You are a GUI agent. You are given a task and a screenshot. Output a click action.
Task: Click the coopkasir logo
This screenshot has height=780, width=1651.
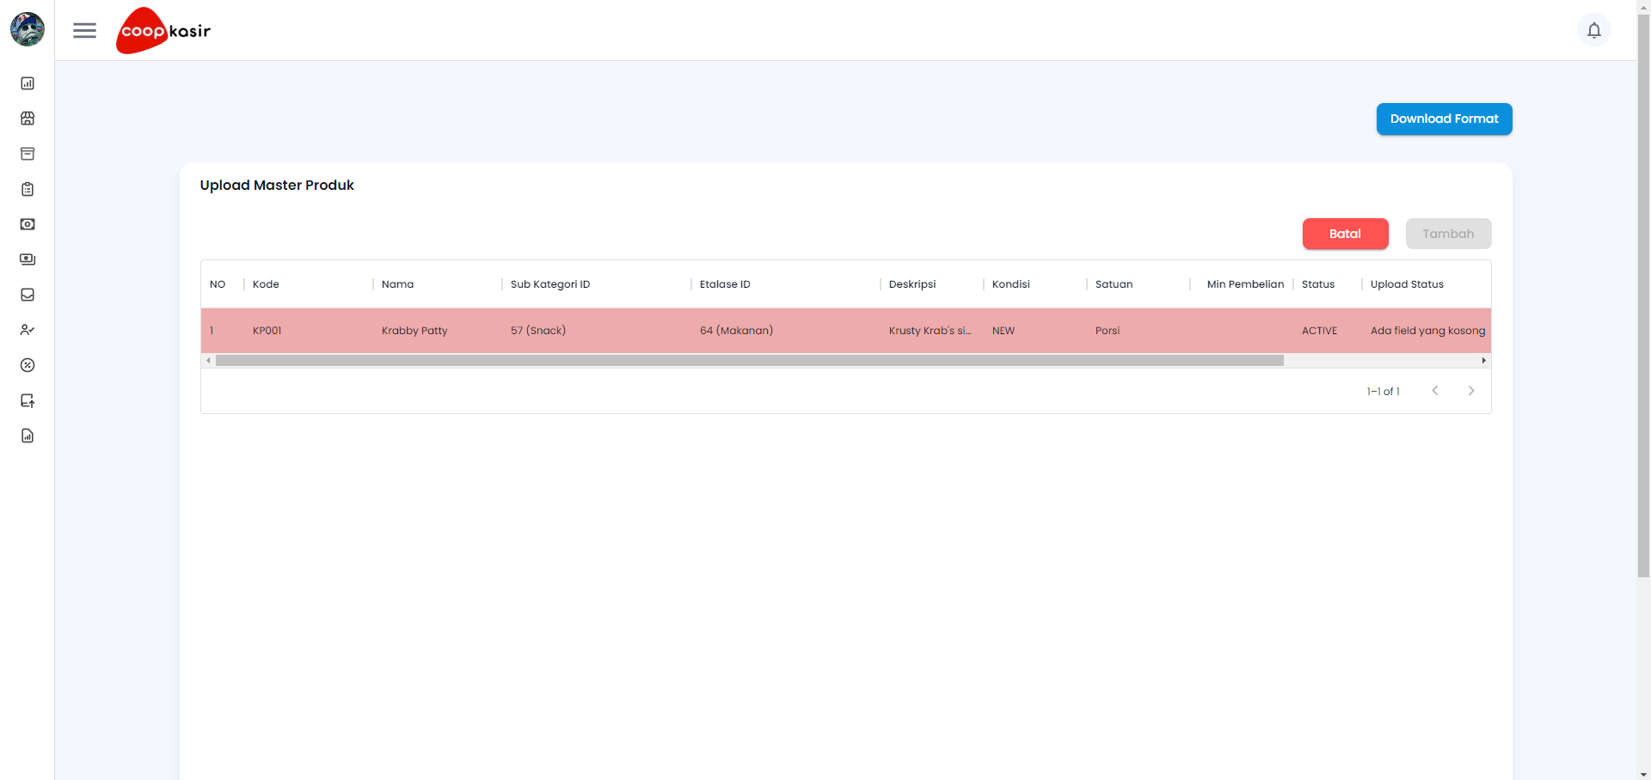point(163,30)
